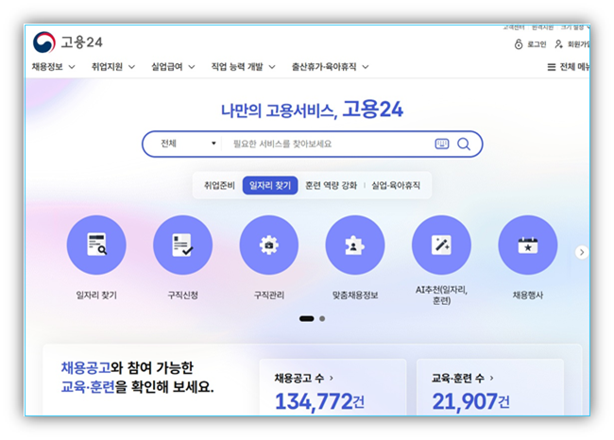Screen dimensions: 614x440
Task: Switch to the 취업준비 tab
Action: [219, 186]
